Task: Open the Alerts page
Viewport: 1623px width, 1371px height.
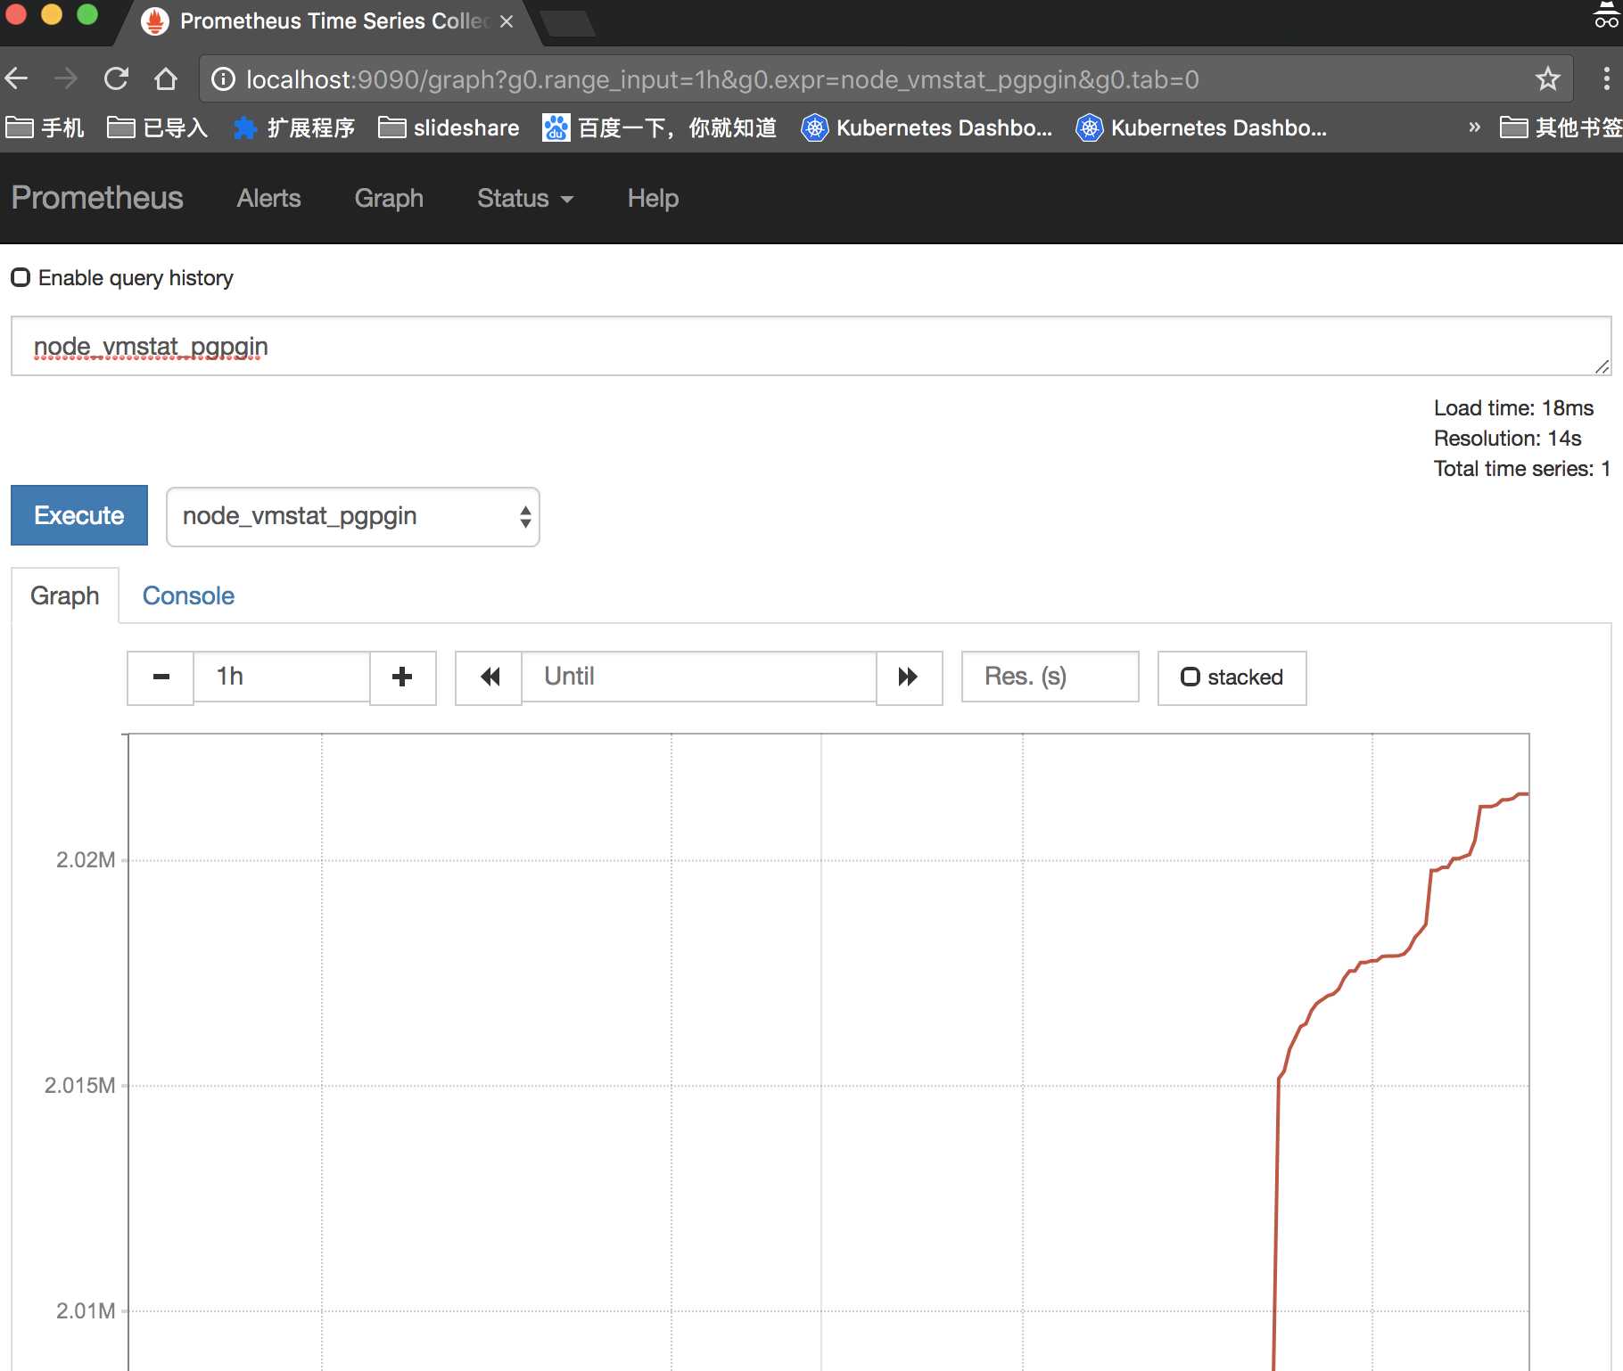Action: coord(268,198)
